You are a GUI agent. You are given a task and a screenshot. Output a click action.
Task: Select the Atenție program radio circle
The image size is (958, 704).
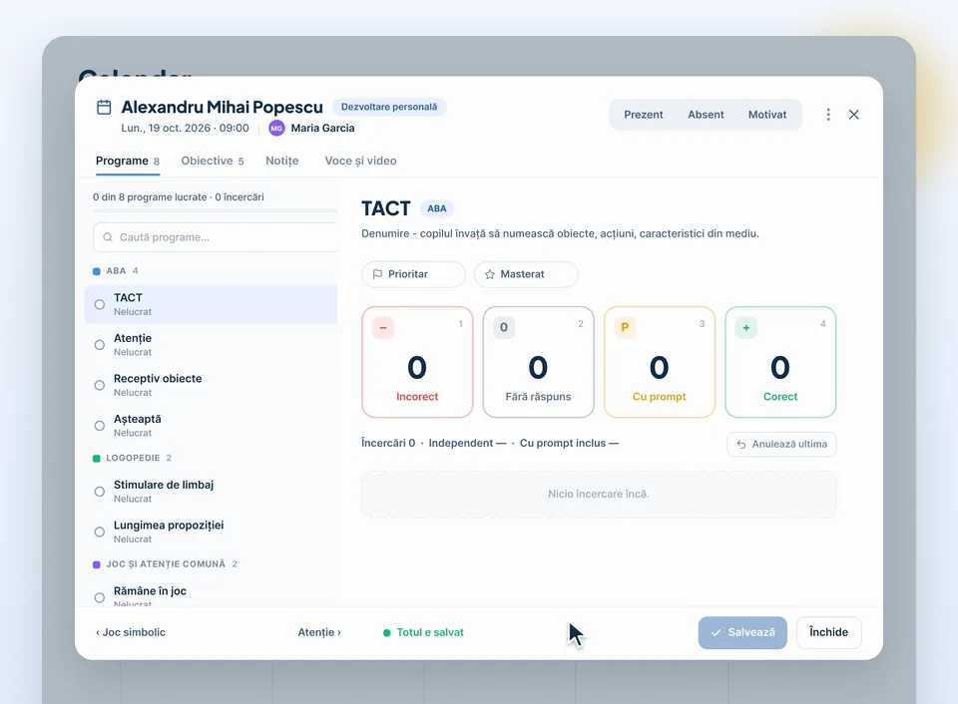tap(100, 345)
